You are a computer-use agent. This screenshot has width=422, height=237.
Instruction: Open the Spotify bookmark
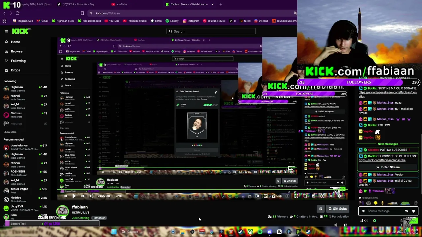[x=172, y=21]
